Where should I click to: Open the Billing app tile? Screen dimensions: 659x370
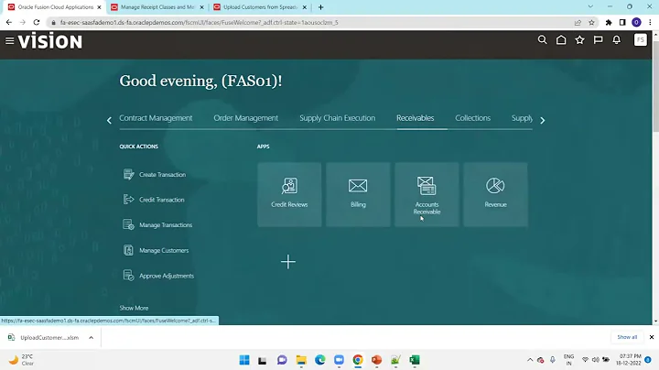pos(358,195)
